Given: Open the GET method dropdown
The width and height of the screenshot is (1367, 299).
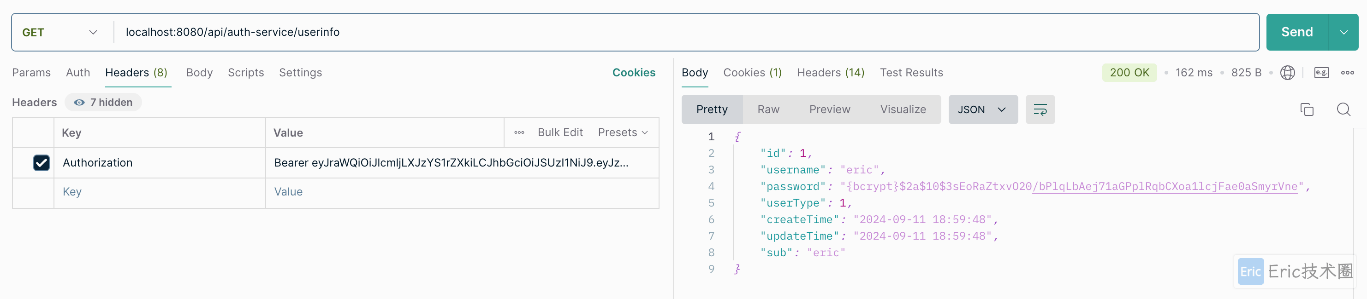Looking at the screenshot, I should [x=59, y=32].
